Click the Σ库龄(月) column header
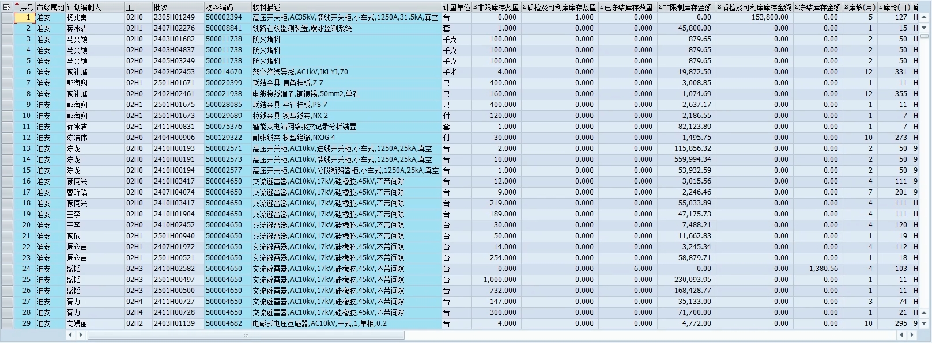Image resolution: width=932 pixels, height=343 pixels. tap(859, 7)
